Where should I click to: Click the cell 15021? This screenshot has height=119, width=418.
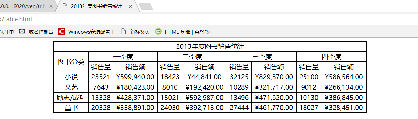[170, 98]
